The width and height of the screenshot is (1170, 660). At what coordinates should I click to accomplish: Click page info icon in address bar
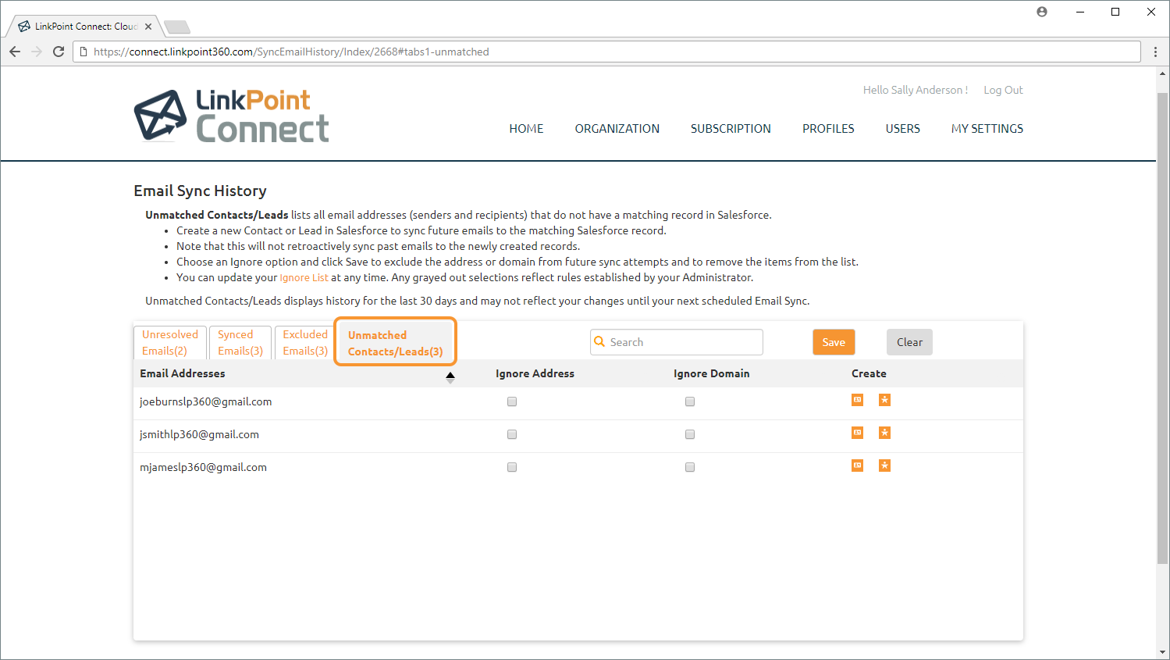[x=84, y=52]
